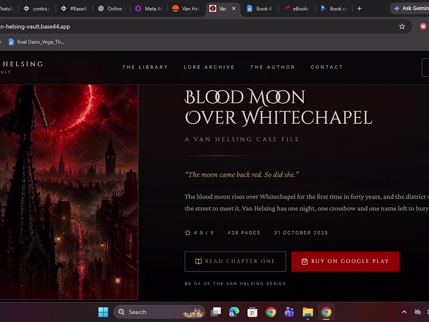Open Microsoft Teams from the taskbar
This screenshot has height=322, width=429.
tap(289, 312)
